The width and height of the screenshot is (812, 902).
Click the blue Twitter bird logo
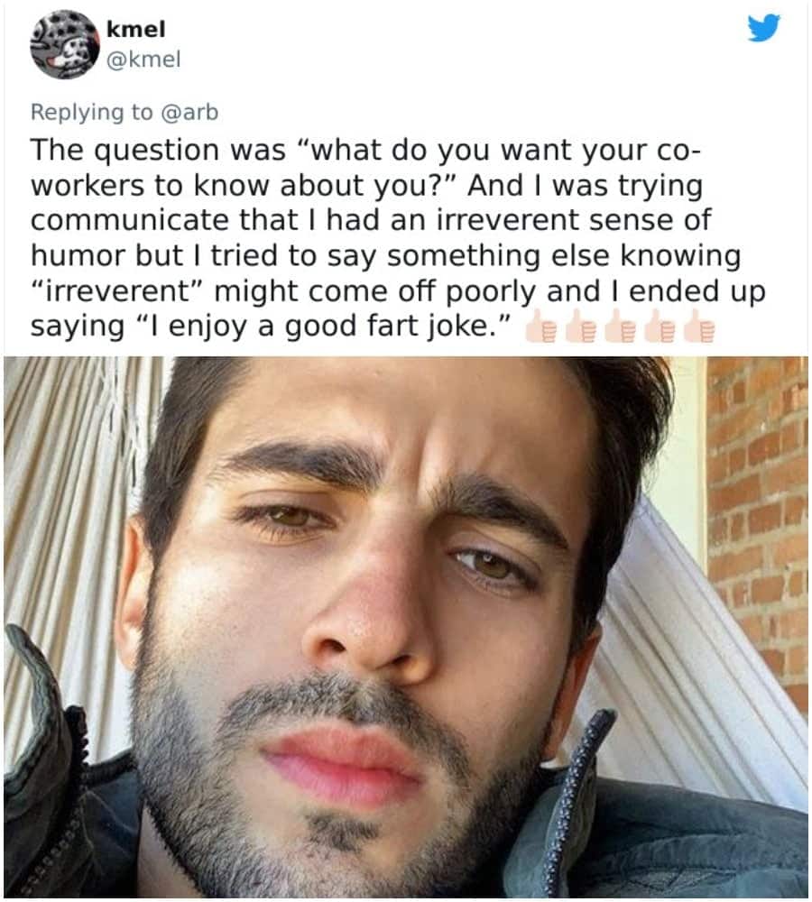point(763,28)
